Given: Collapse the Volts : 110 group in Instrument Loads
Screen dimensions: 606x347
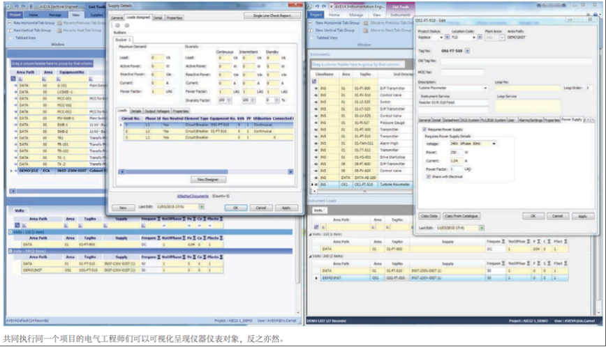Looking at the screenshot, I should pyautogui.click(x=310, y=234).
